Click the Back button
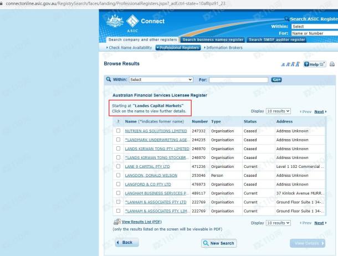This screenshot has height=256, width=338. tap(127, 243)
